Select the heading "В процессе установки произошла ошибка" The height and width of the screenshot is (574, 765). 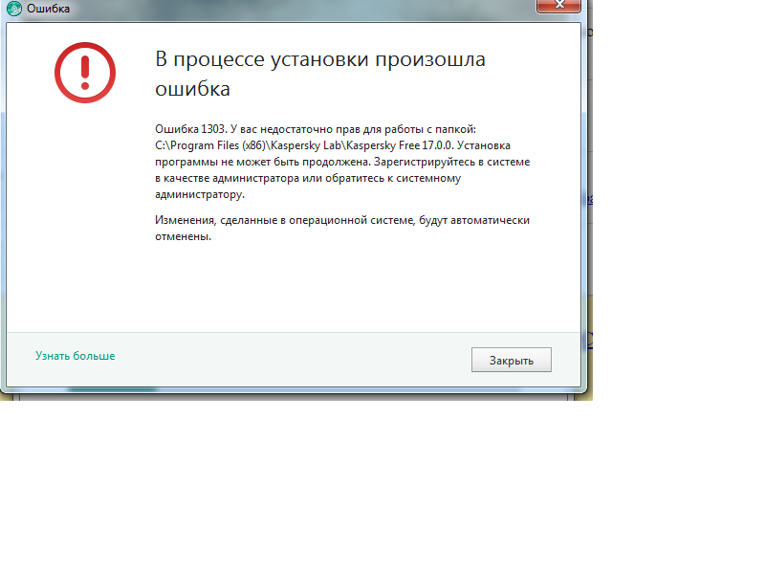320,74
